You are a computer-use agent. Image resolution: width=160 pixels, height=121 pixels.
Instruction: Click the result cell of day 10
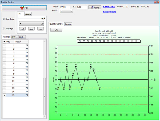point(22,78)
